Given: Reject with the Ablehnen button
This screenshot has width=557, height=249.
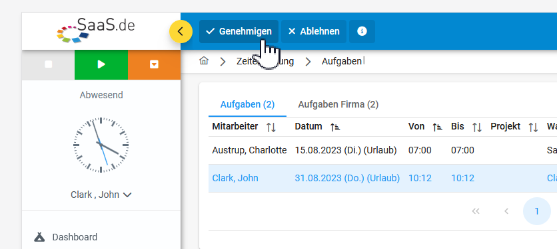Looking at the screenshot, I should click(x=314, y=31).
